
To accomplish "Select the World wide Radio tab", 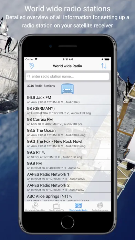I will click(x=78, y=207).
